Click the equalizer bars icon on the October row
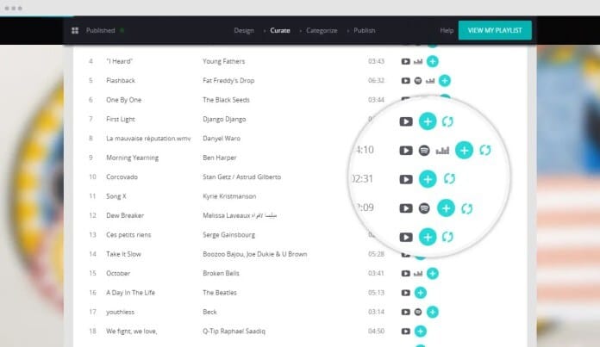The height and width of the screenshot is (347, 600). pyautogui.click(x=418, y=274)
